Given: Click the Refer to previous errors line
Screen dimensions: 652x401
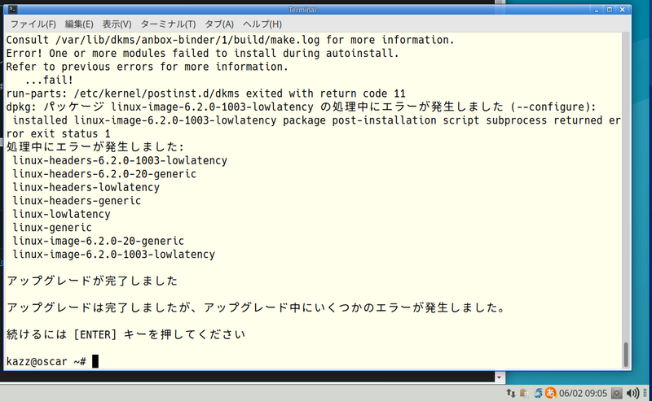Looking at the screenshot, I should coord(148,67).
